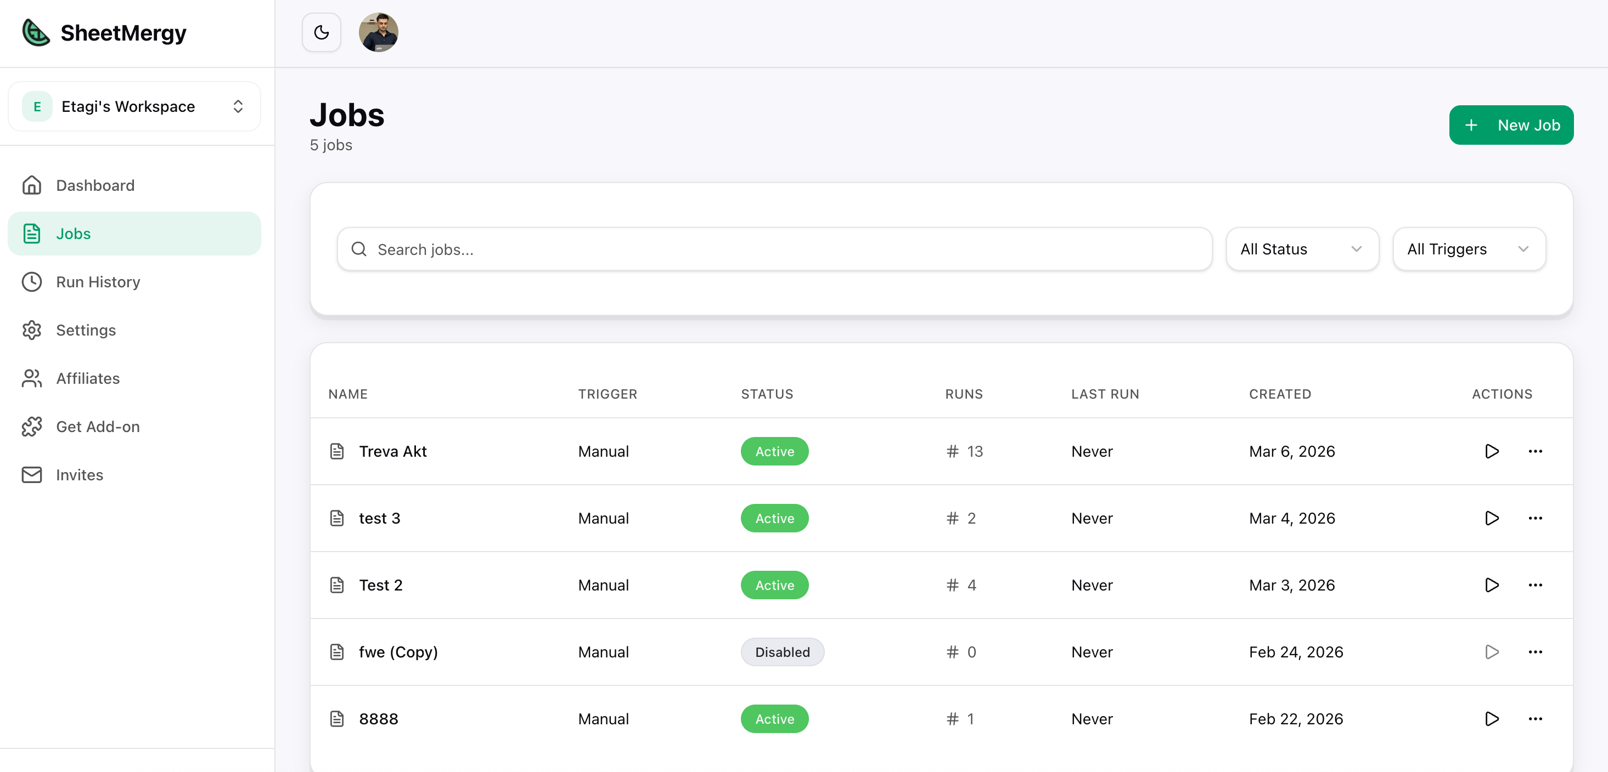Click the Affiliates people icon
This screenshot has width=1608, height=772.
pyautogui.click(x=32, y=378)
